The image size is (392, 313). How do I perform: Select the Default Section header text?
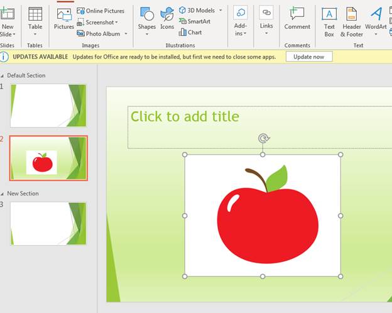pyautogui.click(x=26, y=75)
